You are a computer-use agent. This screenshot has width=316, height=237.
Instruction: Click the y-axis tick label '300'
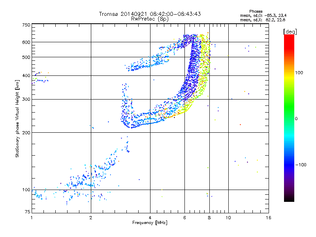[x=26, y=100]
